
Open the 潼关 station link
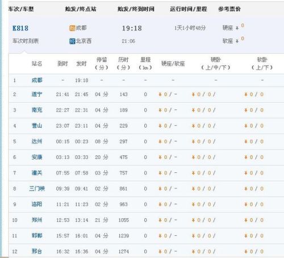37,173
